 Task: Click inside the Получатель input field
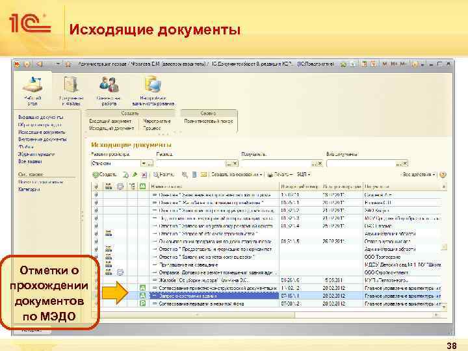tap(276, 164)
